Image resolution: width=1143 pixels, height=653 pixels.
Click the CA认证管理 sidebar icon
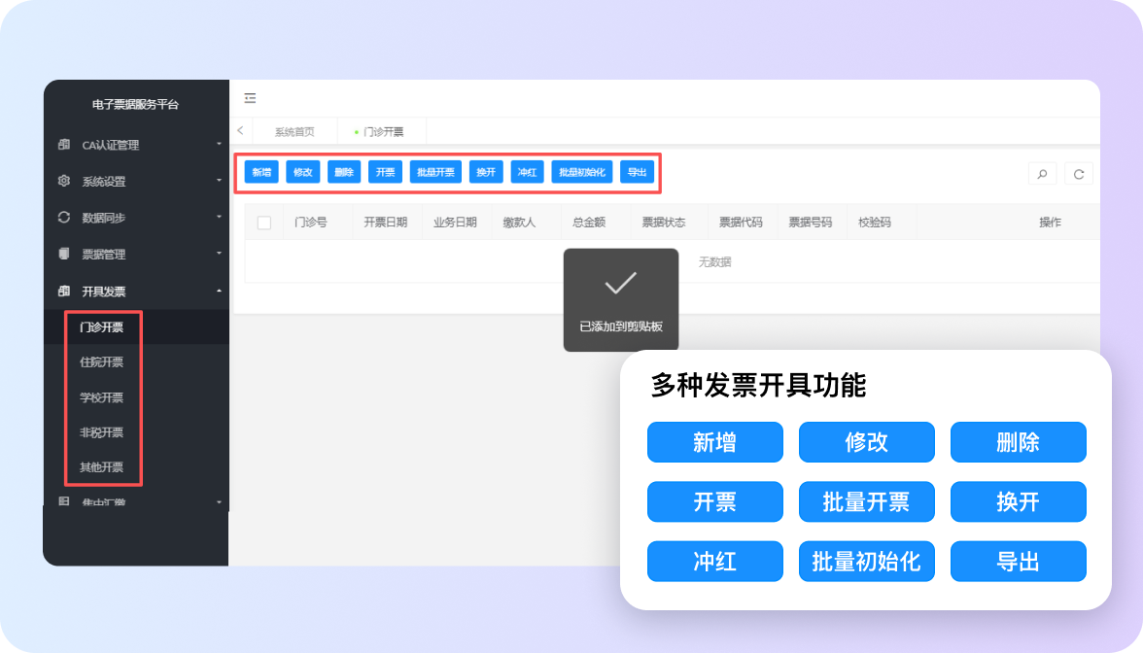click(x=64, y=144)
